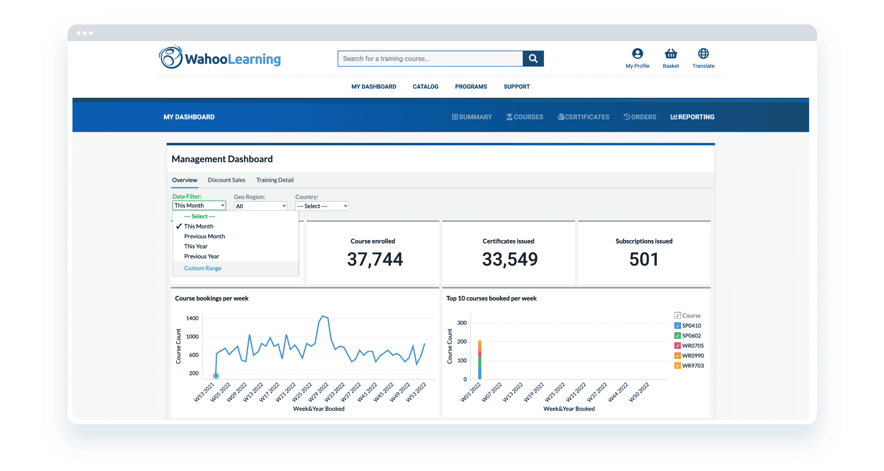Open the Catalog navigation link
The width and height of the screenshot is (884, 471).
425,87
